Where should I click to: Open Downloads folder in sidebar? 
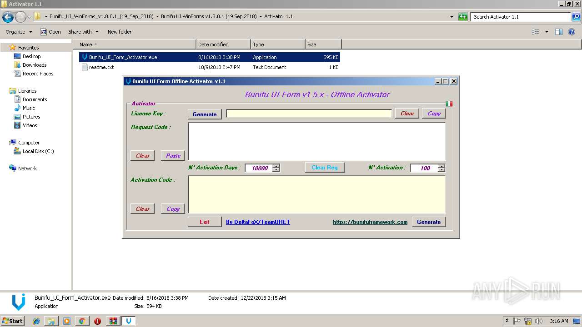click(x=35, y=65)
